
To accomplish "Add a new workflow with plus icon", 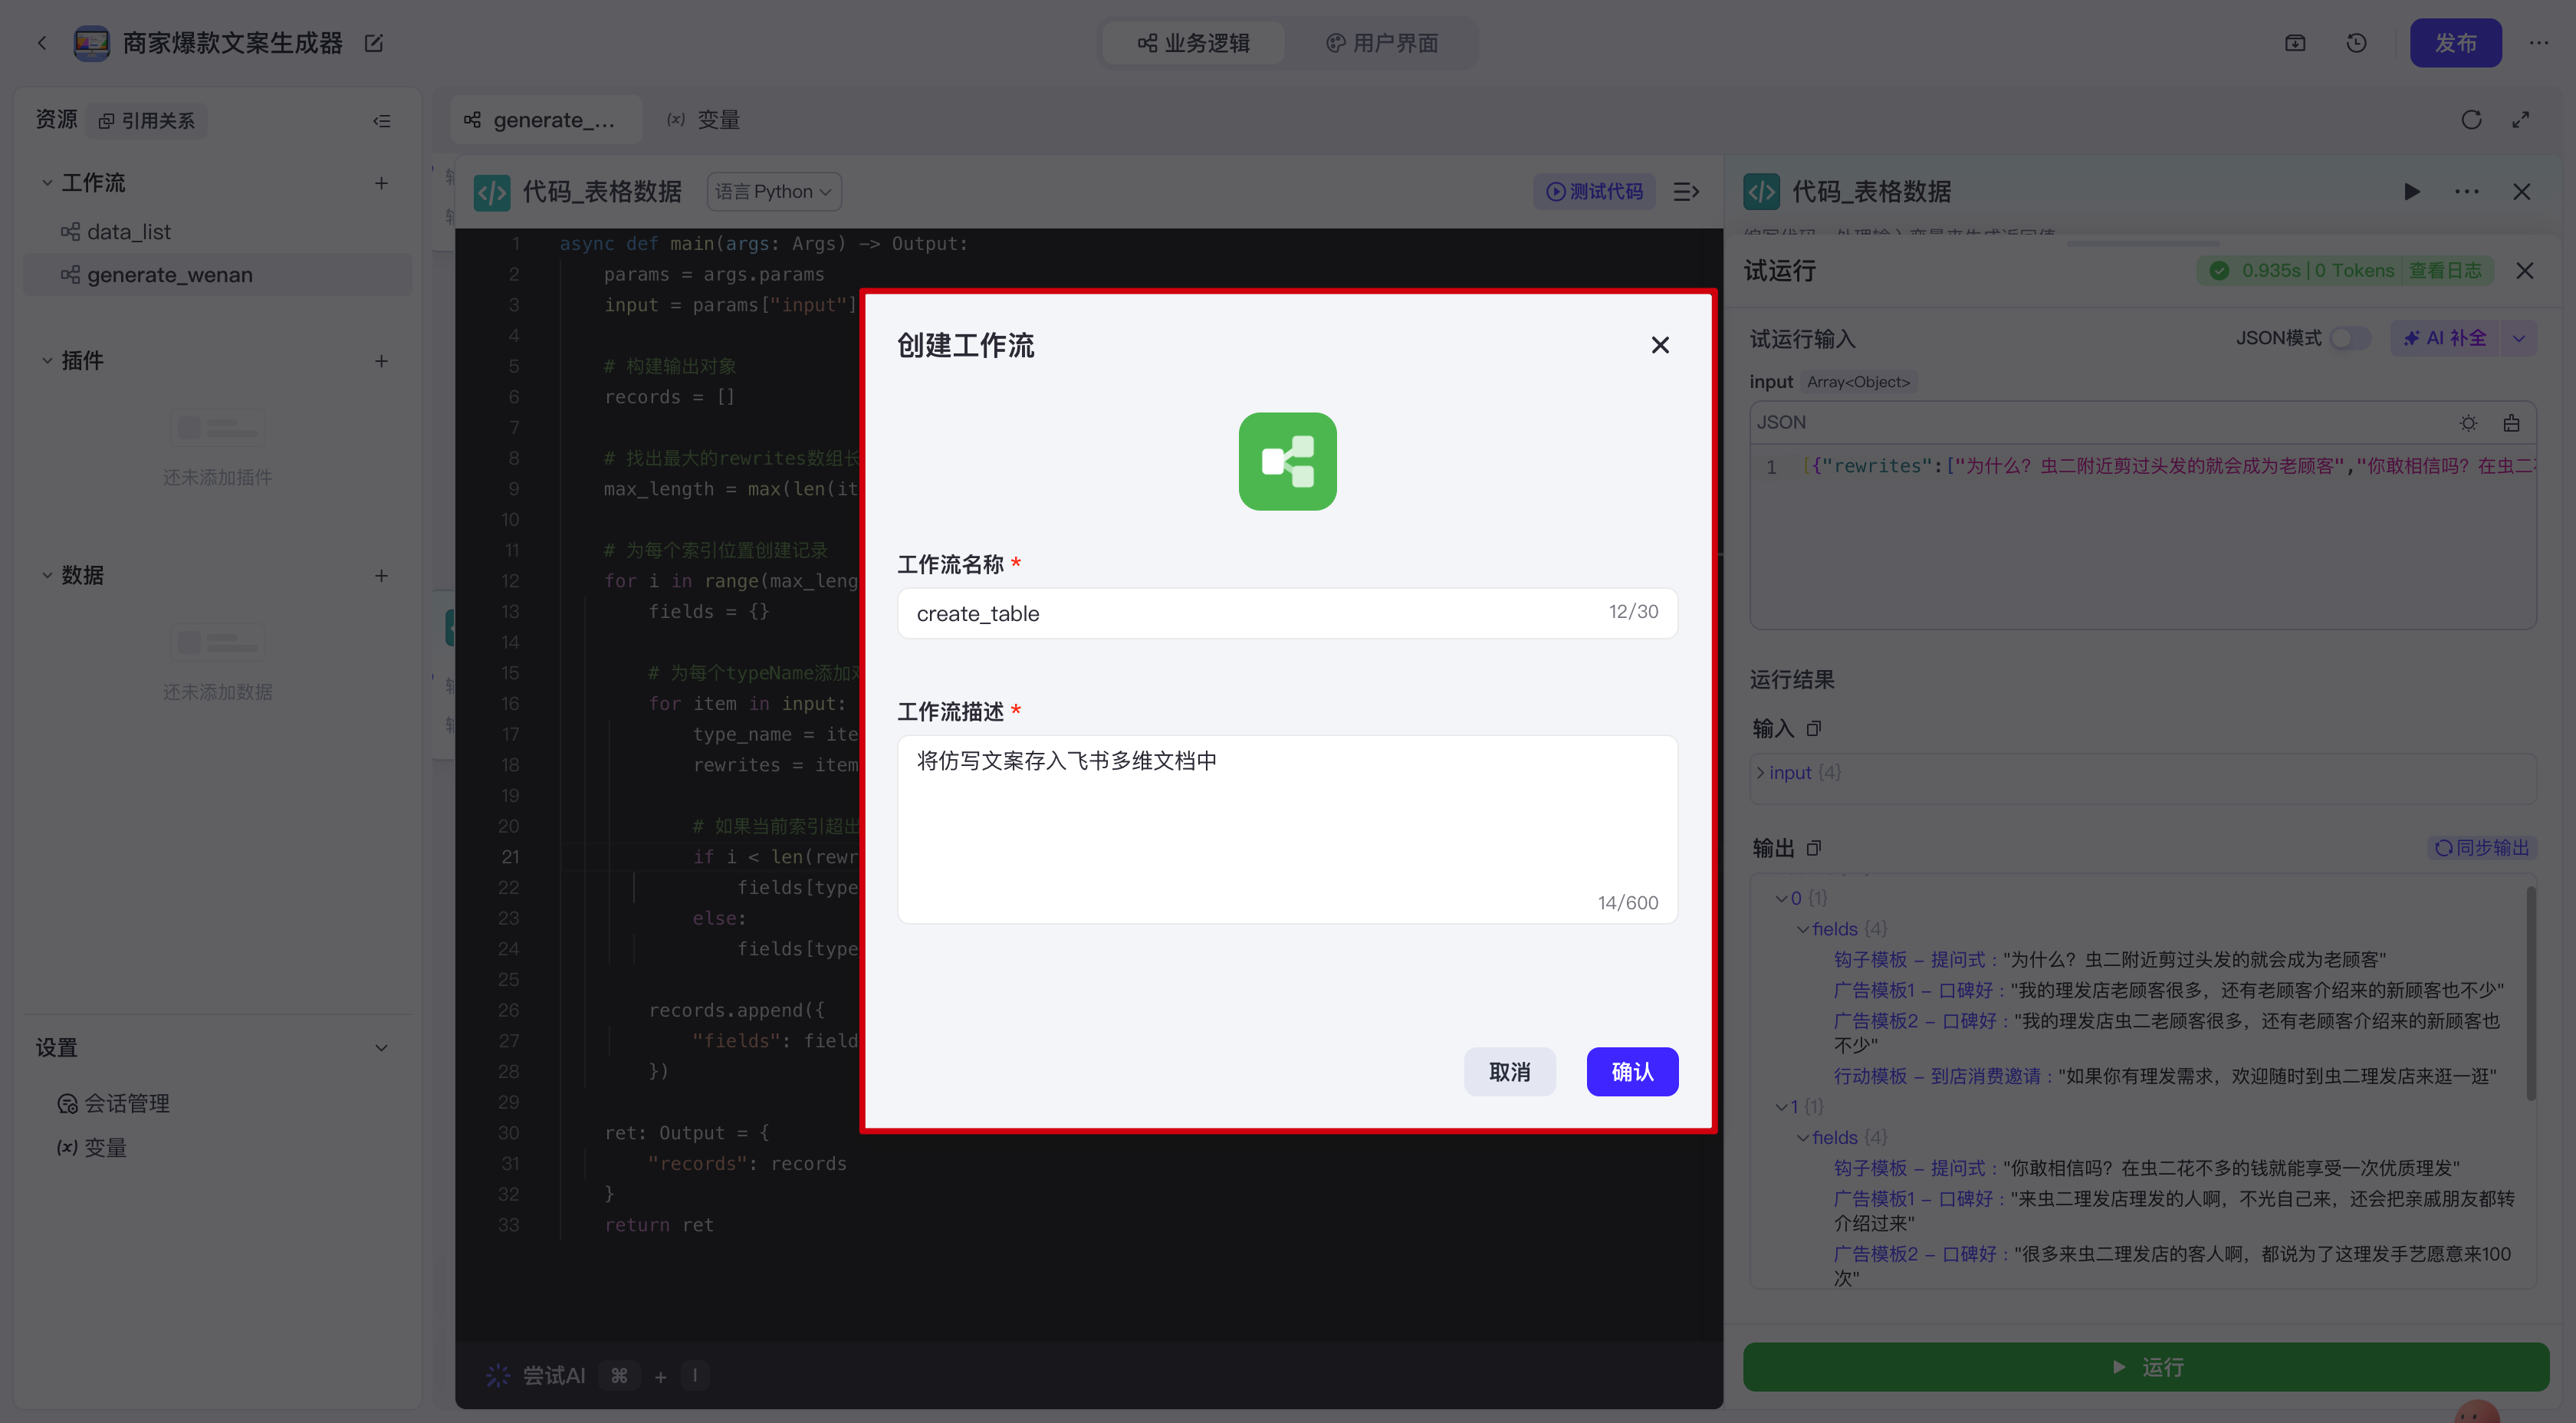I will (x=381, y=183).
